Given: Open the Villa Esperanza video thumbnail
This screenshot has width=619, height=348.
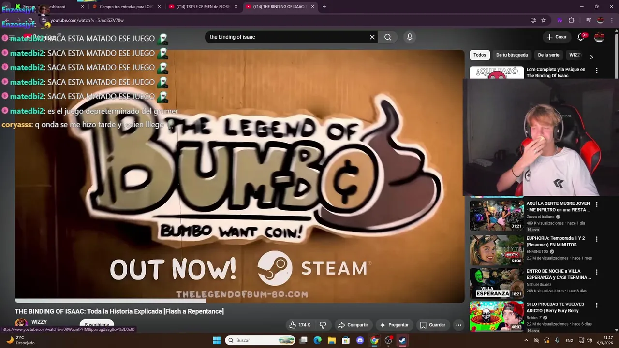Looking at the screenshot, I should pyautogui.click(x=497, y=283).
